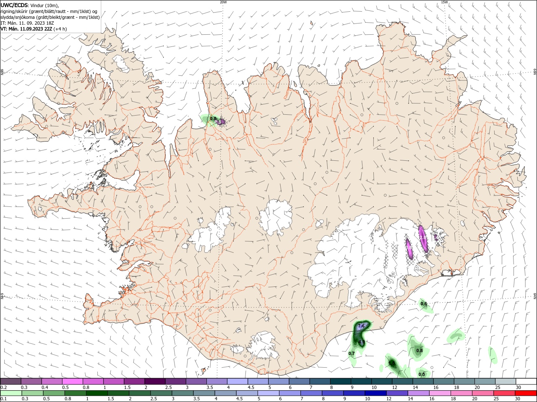The width and height of the screenshot is (537, 402).
Task: Click the 7.6 precipitation value on south coast
Action: click(362, 326)
